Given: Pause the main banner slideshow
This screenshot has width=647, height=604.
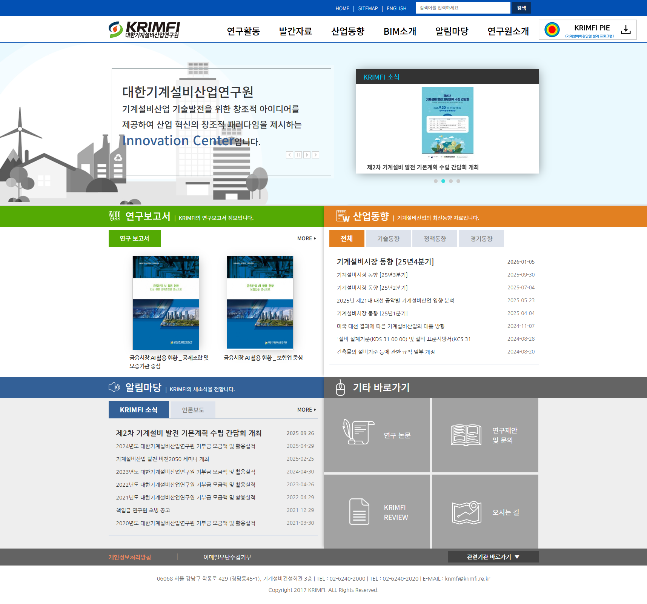Looking at the screenshot, I should (x=298, y=155).
